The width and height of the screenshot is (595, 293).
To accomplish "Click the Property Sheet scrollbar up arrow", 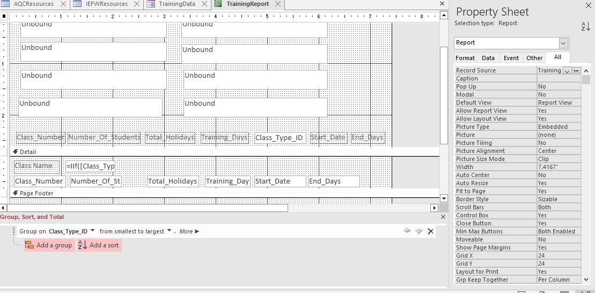I will (586, 71).
